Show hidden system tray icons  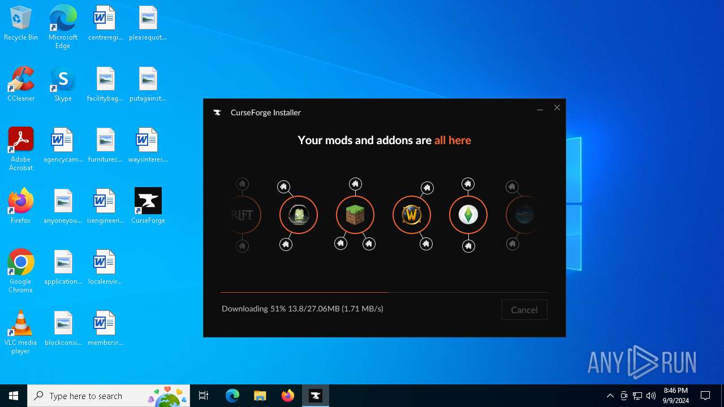click(610, 396)
